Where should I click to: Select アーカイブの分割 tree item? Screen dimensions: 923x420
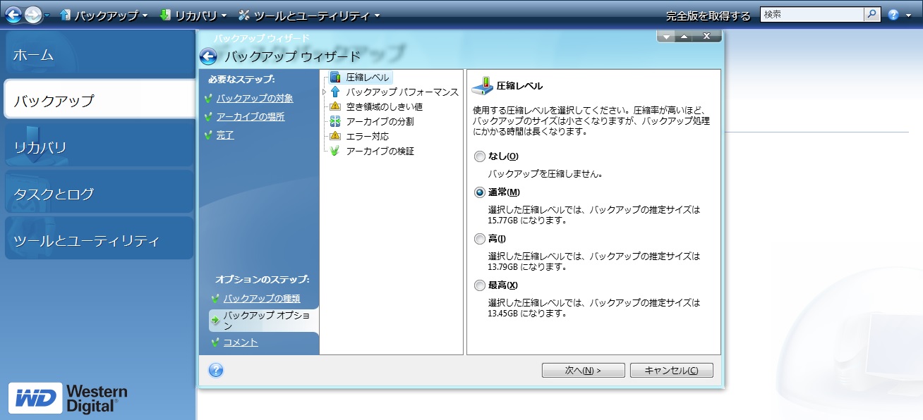(380, 121)
